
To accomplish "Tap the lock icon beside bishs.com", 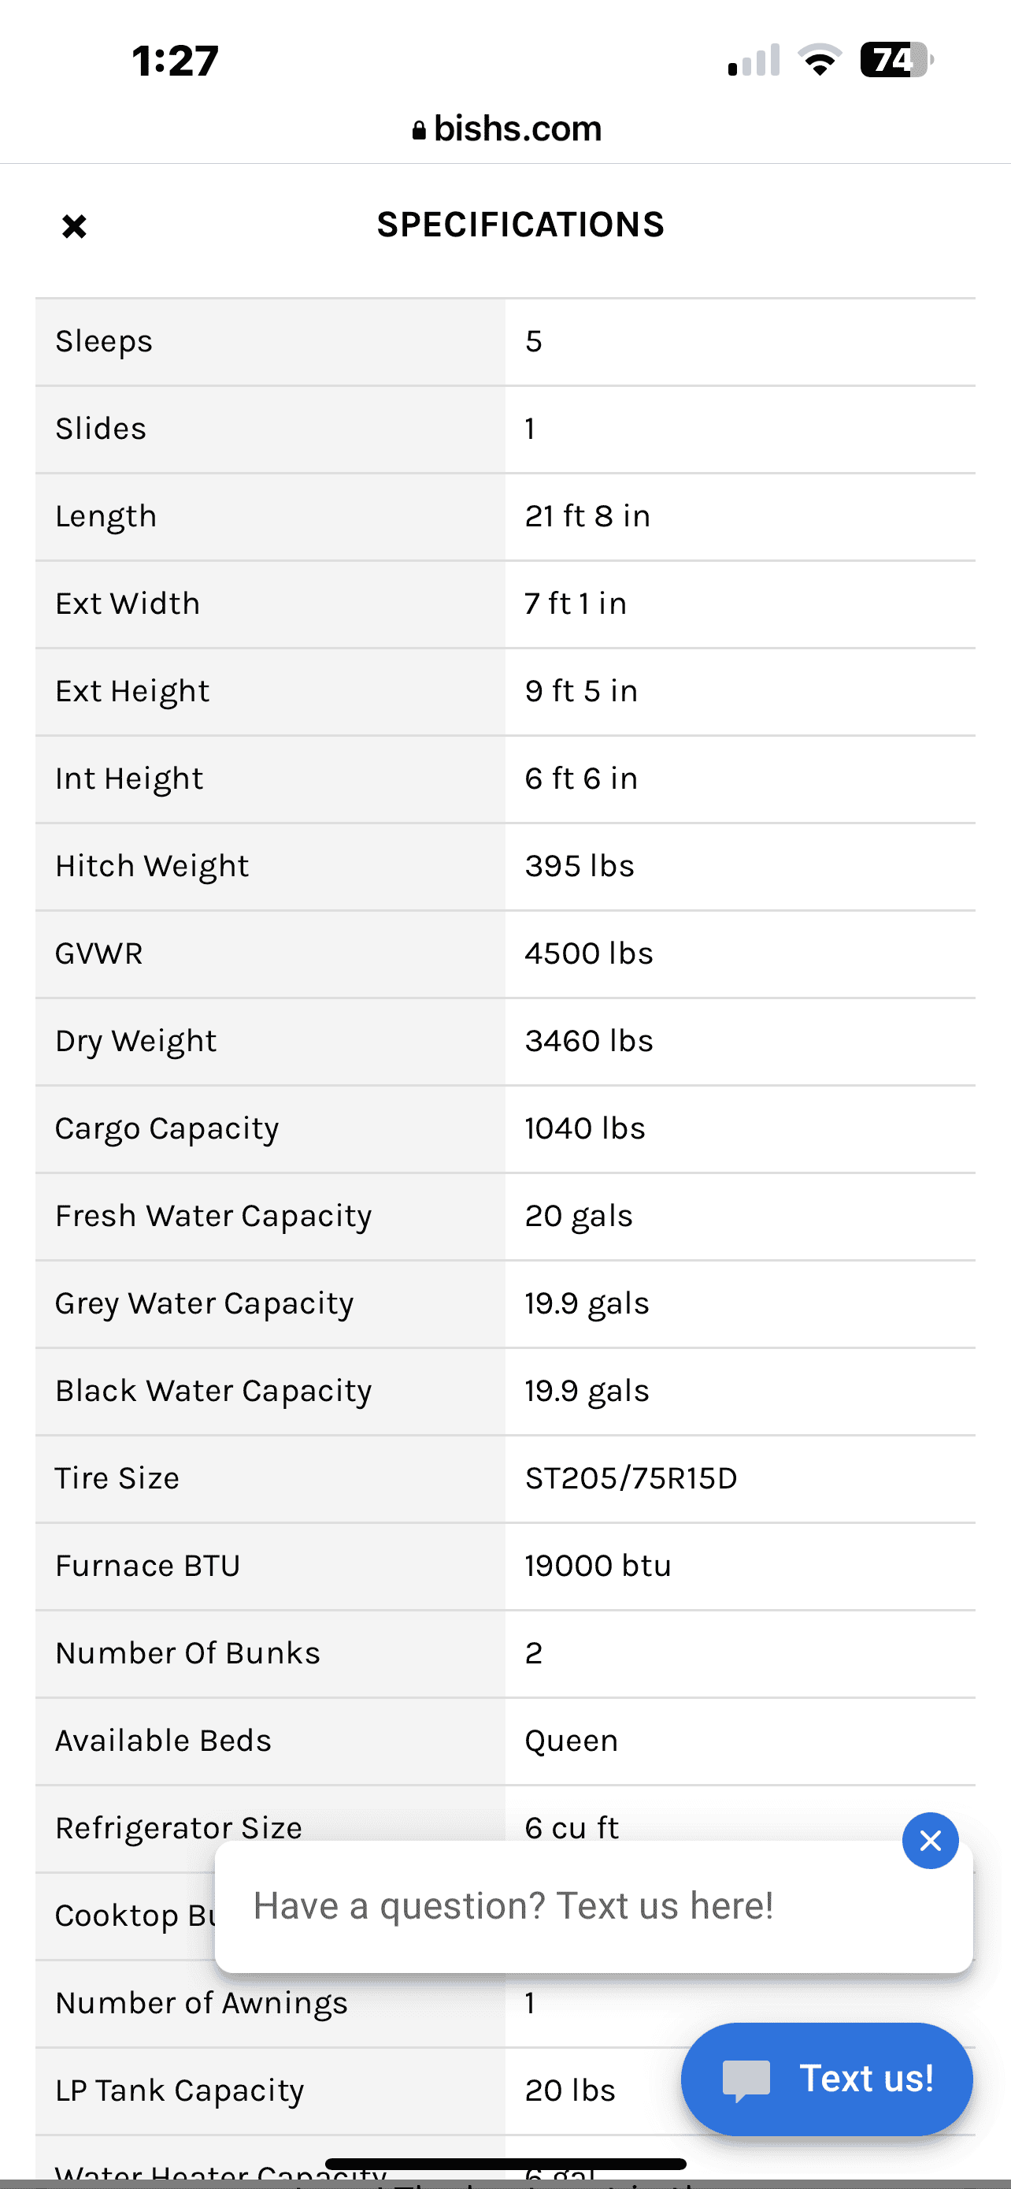I will point(418,130).
